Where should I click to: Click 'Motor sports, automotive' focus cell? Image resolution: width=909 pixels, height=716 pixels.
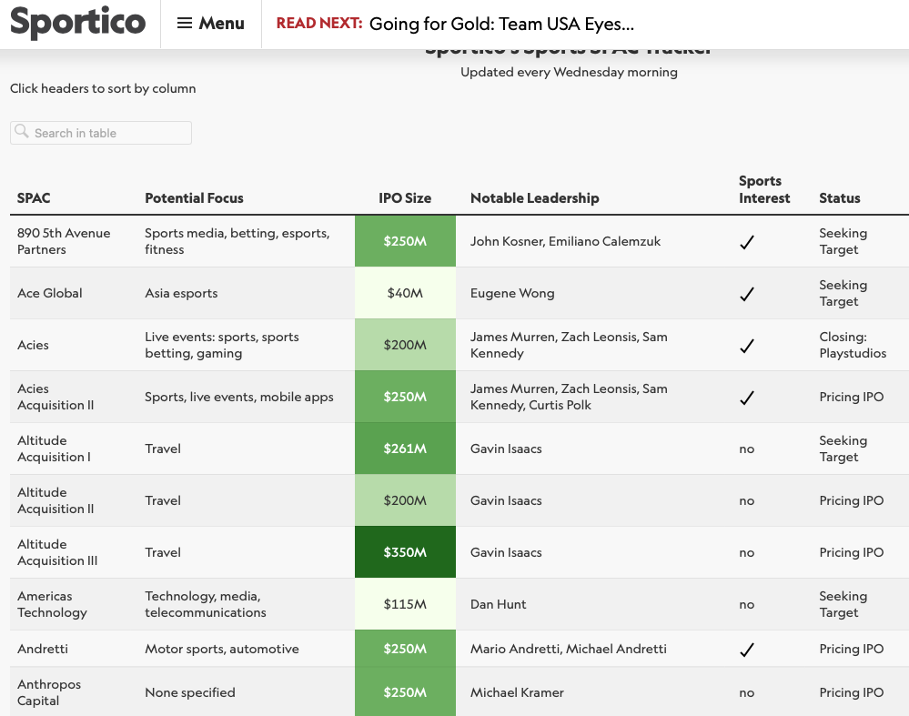pos(222,649)
